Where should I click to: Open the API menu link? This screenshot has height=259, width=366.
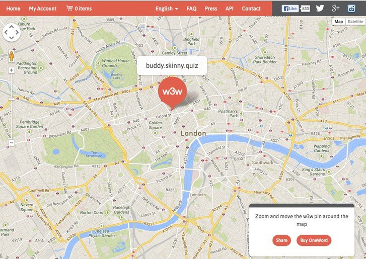point(230,9)
